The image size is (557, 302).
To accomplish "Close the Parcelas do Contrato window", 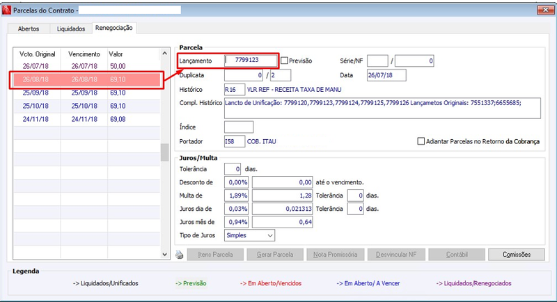I will pos(545,10).
